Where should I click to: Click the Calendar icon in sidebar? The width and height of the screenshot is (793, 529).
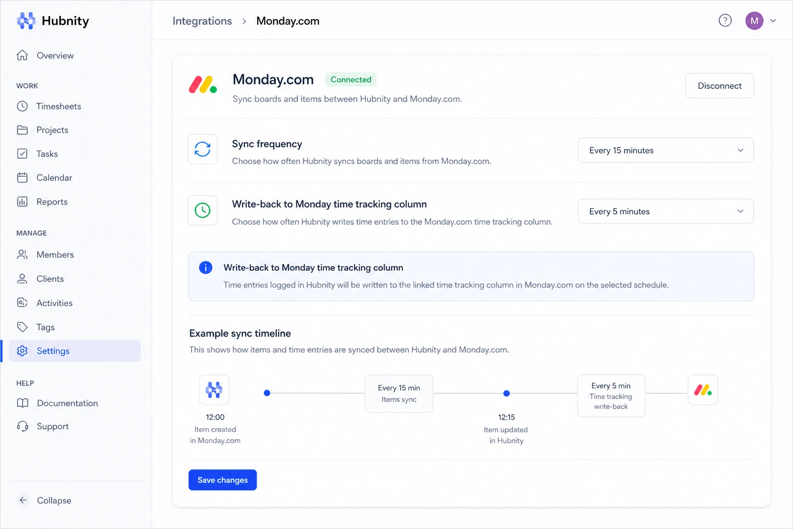(22, 178)
